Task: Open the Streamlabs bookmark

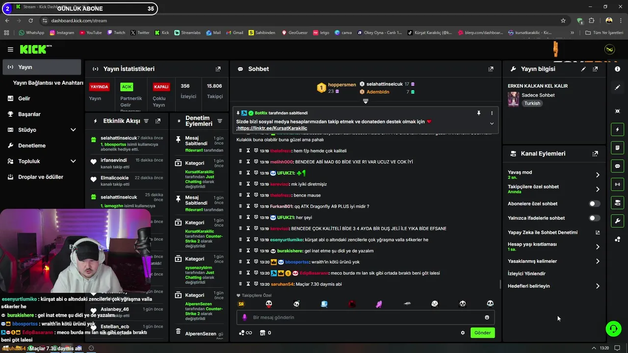Action: click(187, 33)
